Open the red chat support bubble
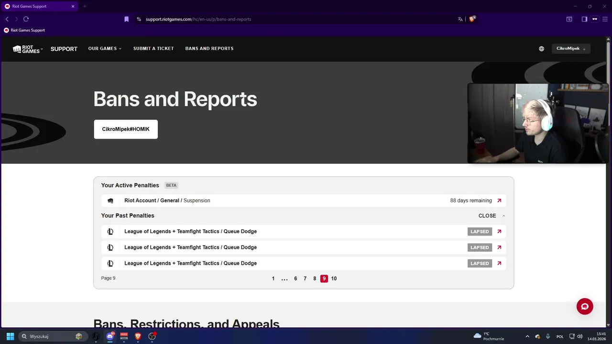Screen dimensions: 612x344 point(585,306)
